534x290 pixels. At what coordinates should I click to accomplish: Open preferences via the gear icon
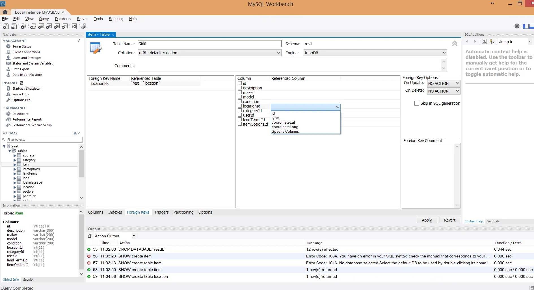[517, 26]
